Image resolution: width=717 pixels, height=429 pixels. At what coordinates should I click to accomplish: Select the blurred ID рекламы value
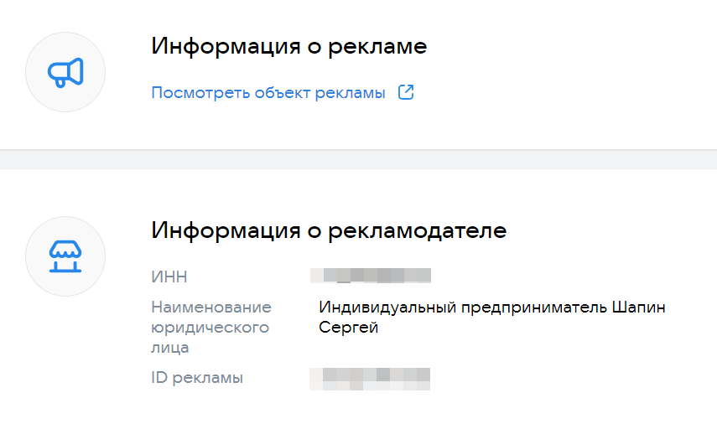click(x=370, y=378)
